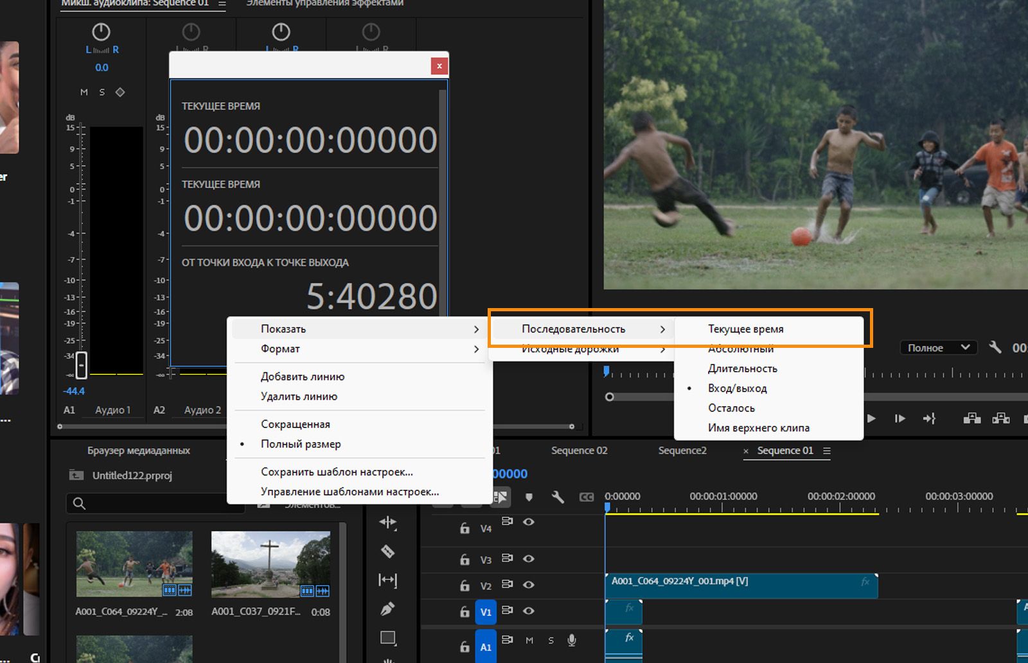
Task: Click the Audio 1 volume fader handle
Action: click(x=82, y=365)
